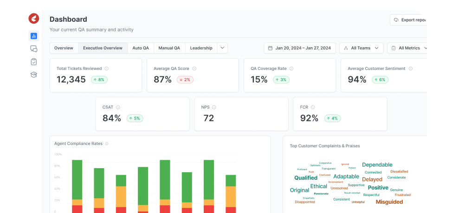Click the first green bar in compliance chart
The width and height of the screenshot is (452, 213).
coord(77,180)
